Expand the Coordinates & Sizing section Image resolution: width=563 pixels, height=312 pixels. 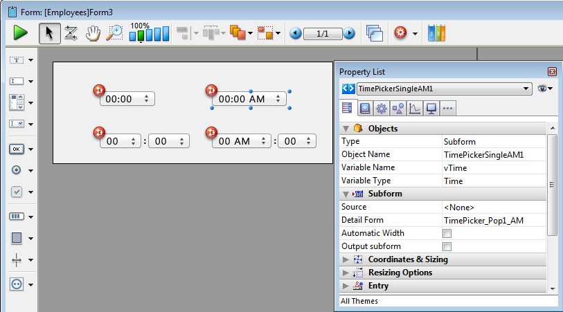pos(346,259)
